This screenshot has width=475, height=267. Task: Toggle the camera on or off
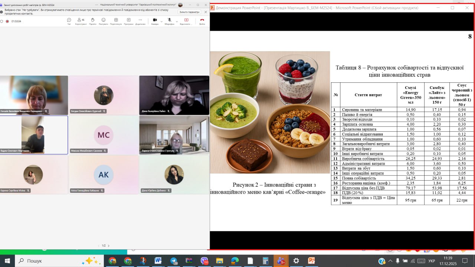[155, 20]
